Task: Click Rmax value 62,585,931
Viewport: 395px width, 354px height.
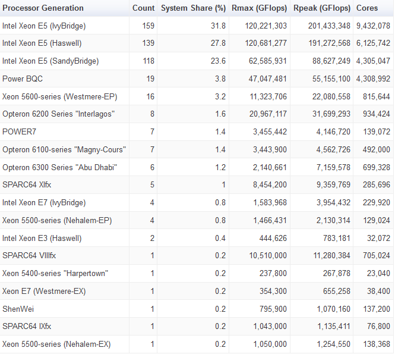Action: point(268,61)
